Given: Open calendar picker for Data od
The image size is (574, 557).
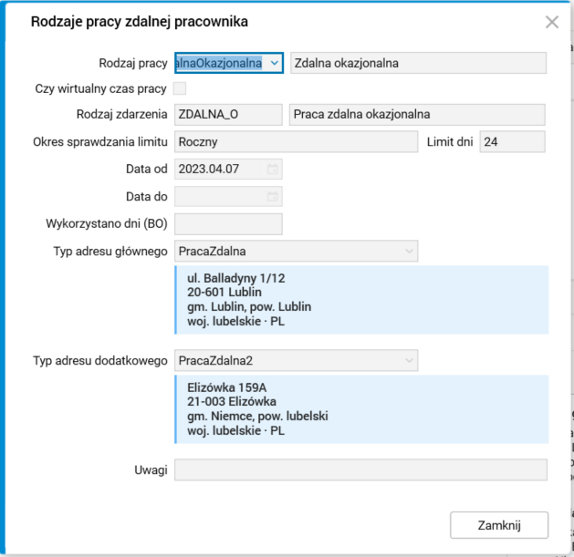Looking at the screenshot, I should tap(272, 170).
